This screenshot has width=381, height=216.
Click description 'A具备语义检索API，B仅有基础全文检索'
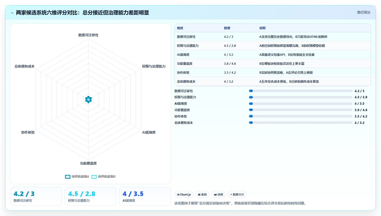click(x=287, y=55)
